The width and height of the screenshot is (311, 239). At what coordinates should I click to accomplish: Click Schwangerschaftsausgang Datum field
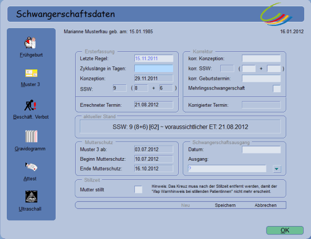point(261,149)
